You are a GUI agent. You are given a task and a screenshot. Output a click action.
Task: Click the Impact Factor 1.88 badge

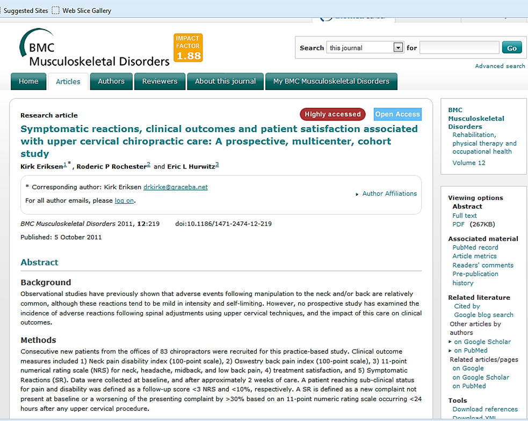[x=188, y=48]
